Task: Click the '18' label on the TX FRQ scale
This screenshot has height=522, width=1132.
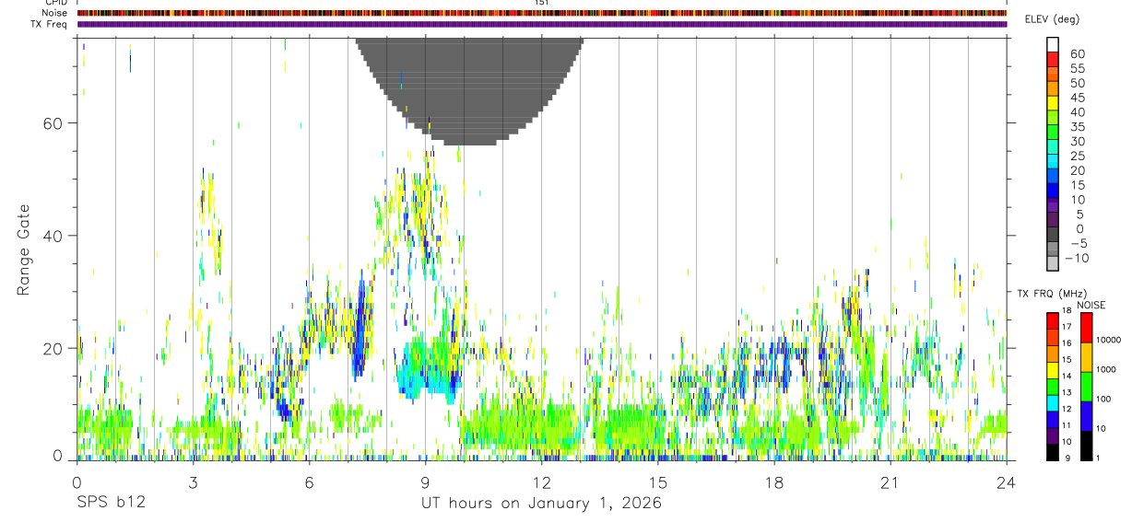Action: 1067,310
